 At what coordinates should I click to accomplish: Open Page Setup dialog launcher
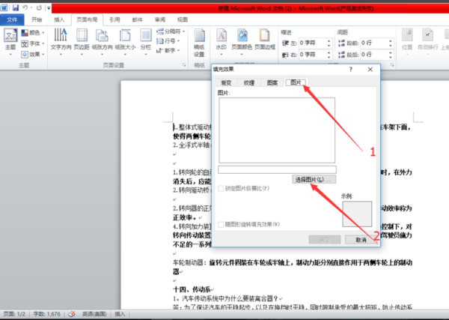pos(184,65)
